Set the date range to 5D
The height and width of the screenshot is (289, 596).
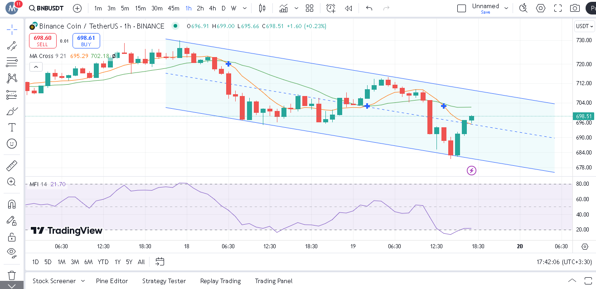coord(48,262)
